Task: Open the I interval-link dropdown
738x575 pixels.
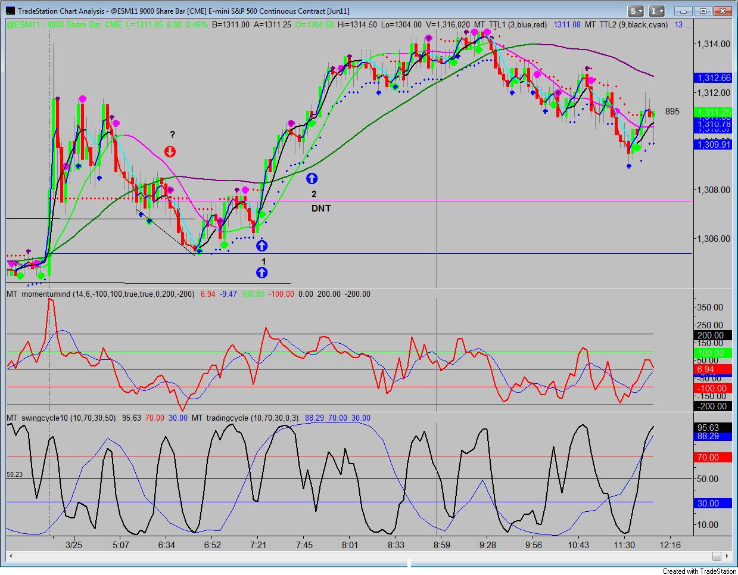Action: tap(656, 11)
